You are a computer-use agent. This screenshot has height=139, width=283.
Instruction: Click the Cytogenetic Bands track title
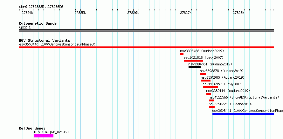pyautogui.click(x=38, y=23)
